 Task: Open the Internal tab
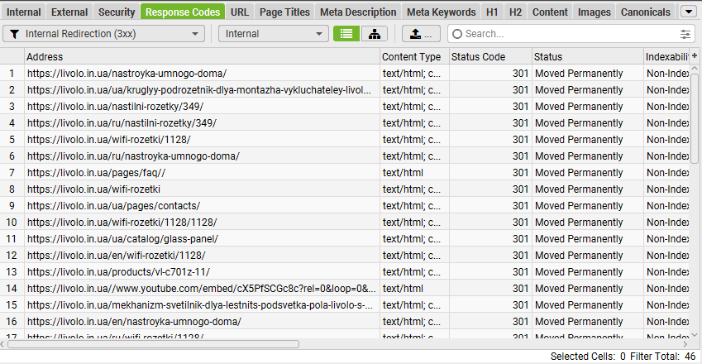click(x=24, y=12)
